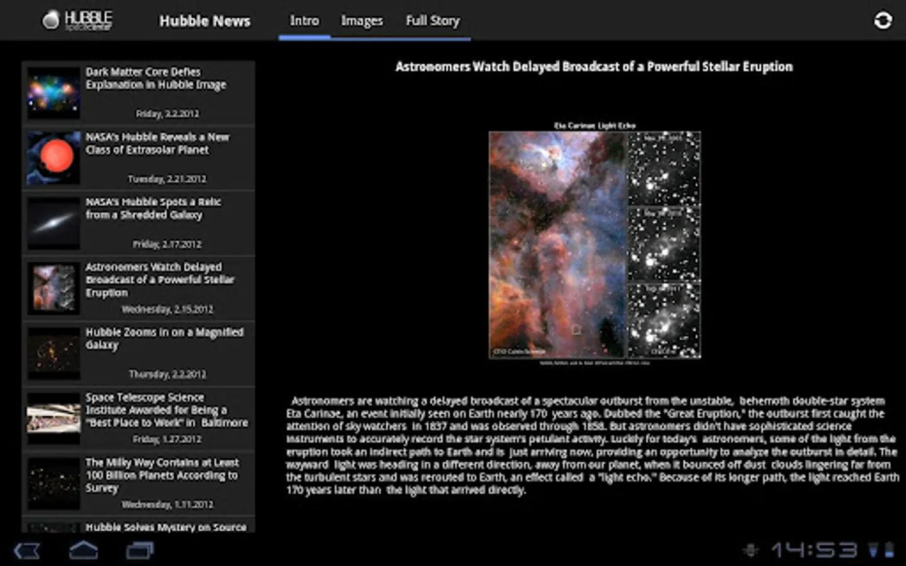The height and width of the screenshot is (566, 906).
Task: Tap the magnified galaxy dark thumbnail
Action: pyautogui.click(x=53, y=353)
